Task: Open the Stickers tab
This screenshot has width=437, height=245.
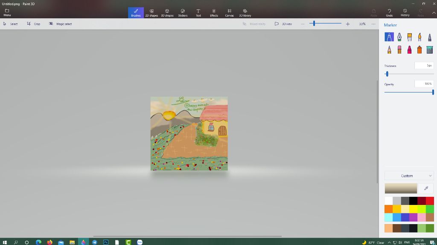Action: (183, 13)
